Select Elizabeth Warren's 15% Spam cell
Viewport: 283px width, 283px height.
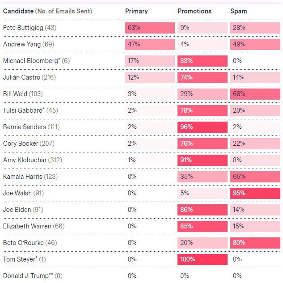coord(255,226)
